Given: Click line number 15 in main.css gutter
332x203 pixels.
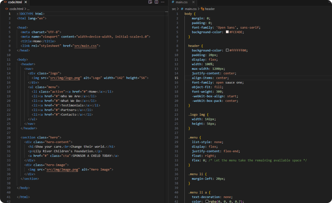Looking at the screenshot, I should [176, 78].
